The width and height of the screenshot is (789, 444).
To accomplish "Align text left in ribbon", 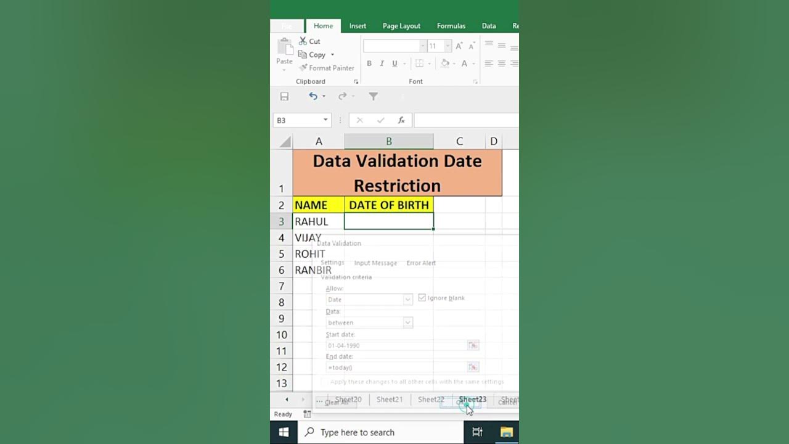I will (489, 64).
